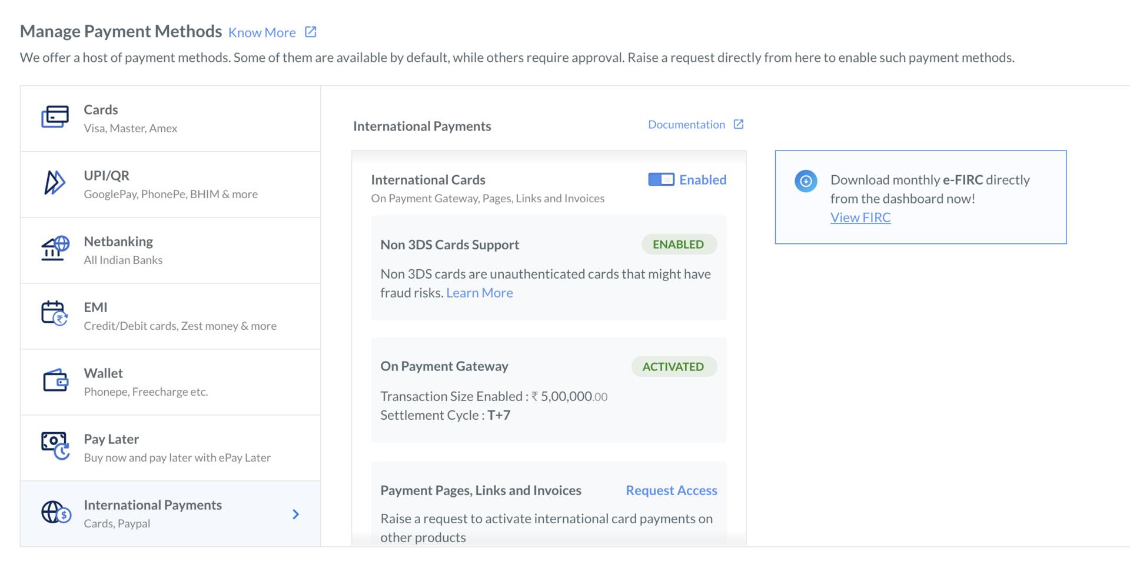The height and width of the screenshot is (575, 1130).
Task: Click 'Cards, Paypal' subtitle
Action: pos(117,523)
